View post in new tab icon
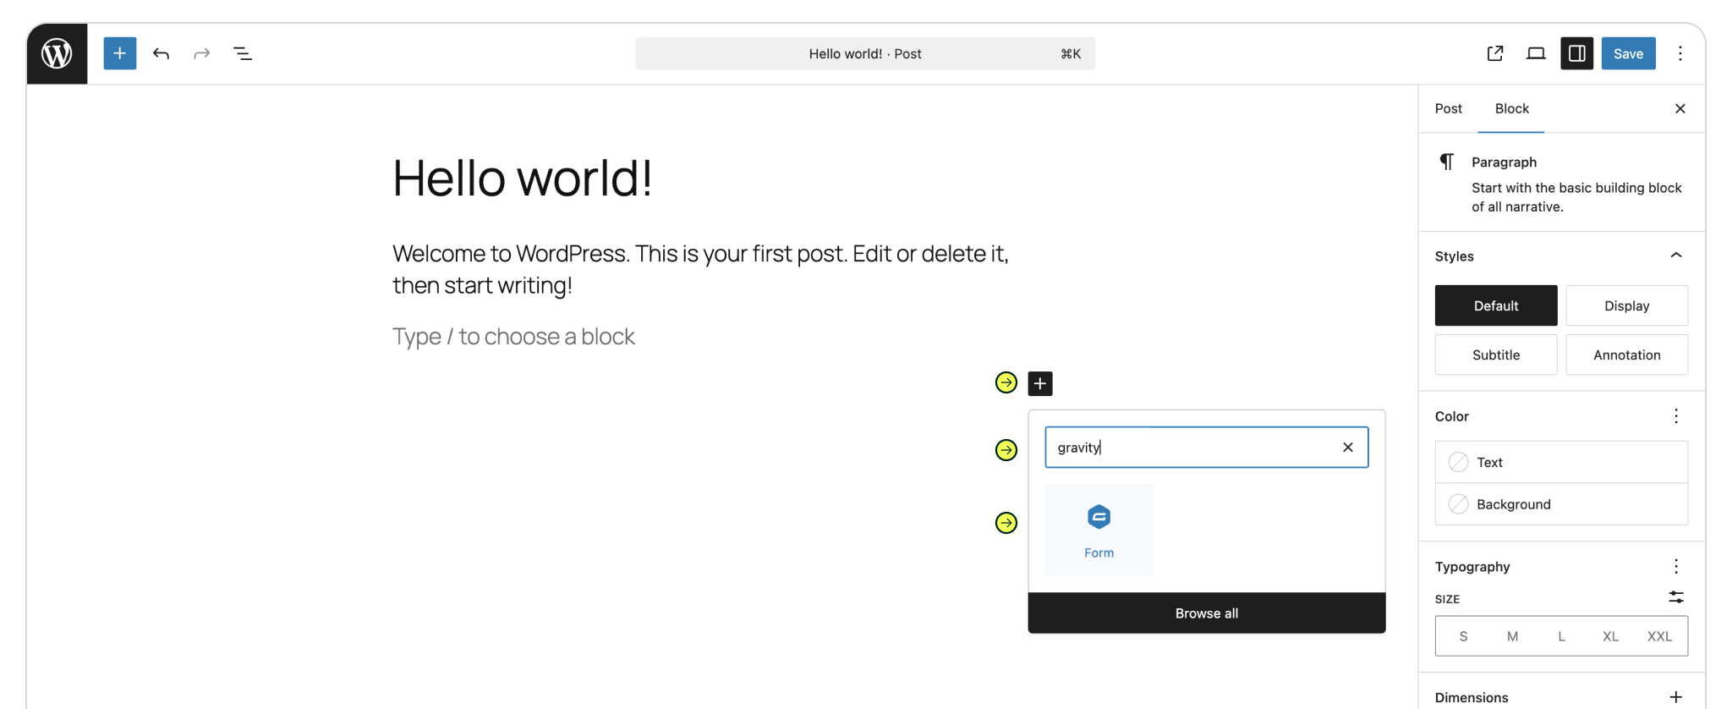 (1495, 53)
